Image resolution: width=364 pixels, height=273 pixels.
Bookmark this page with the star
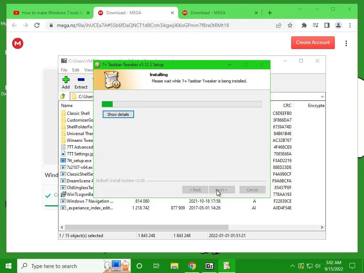point(290,25)
